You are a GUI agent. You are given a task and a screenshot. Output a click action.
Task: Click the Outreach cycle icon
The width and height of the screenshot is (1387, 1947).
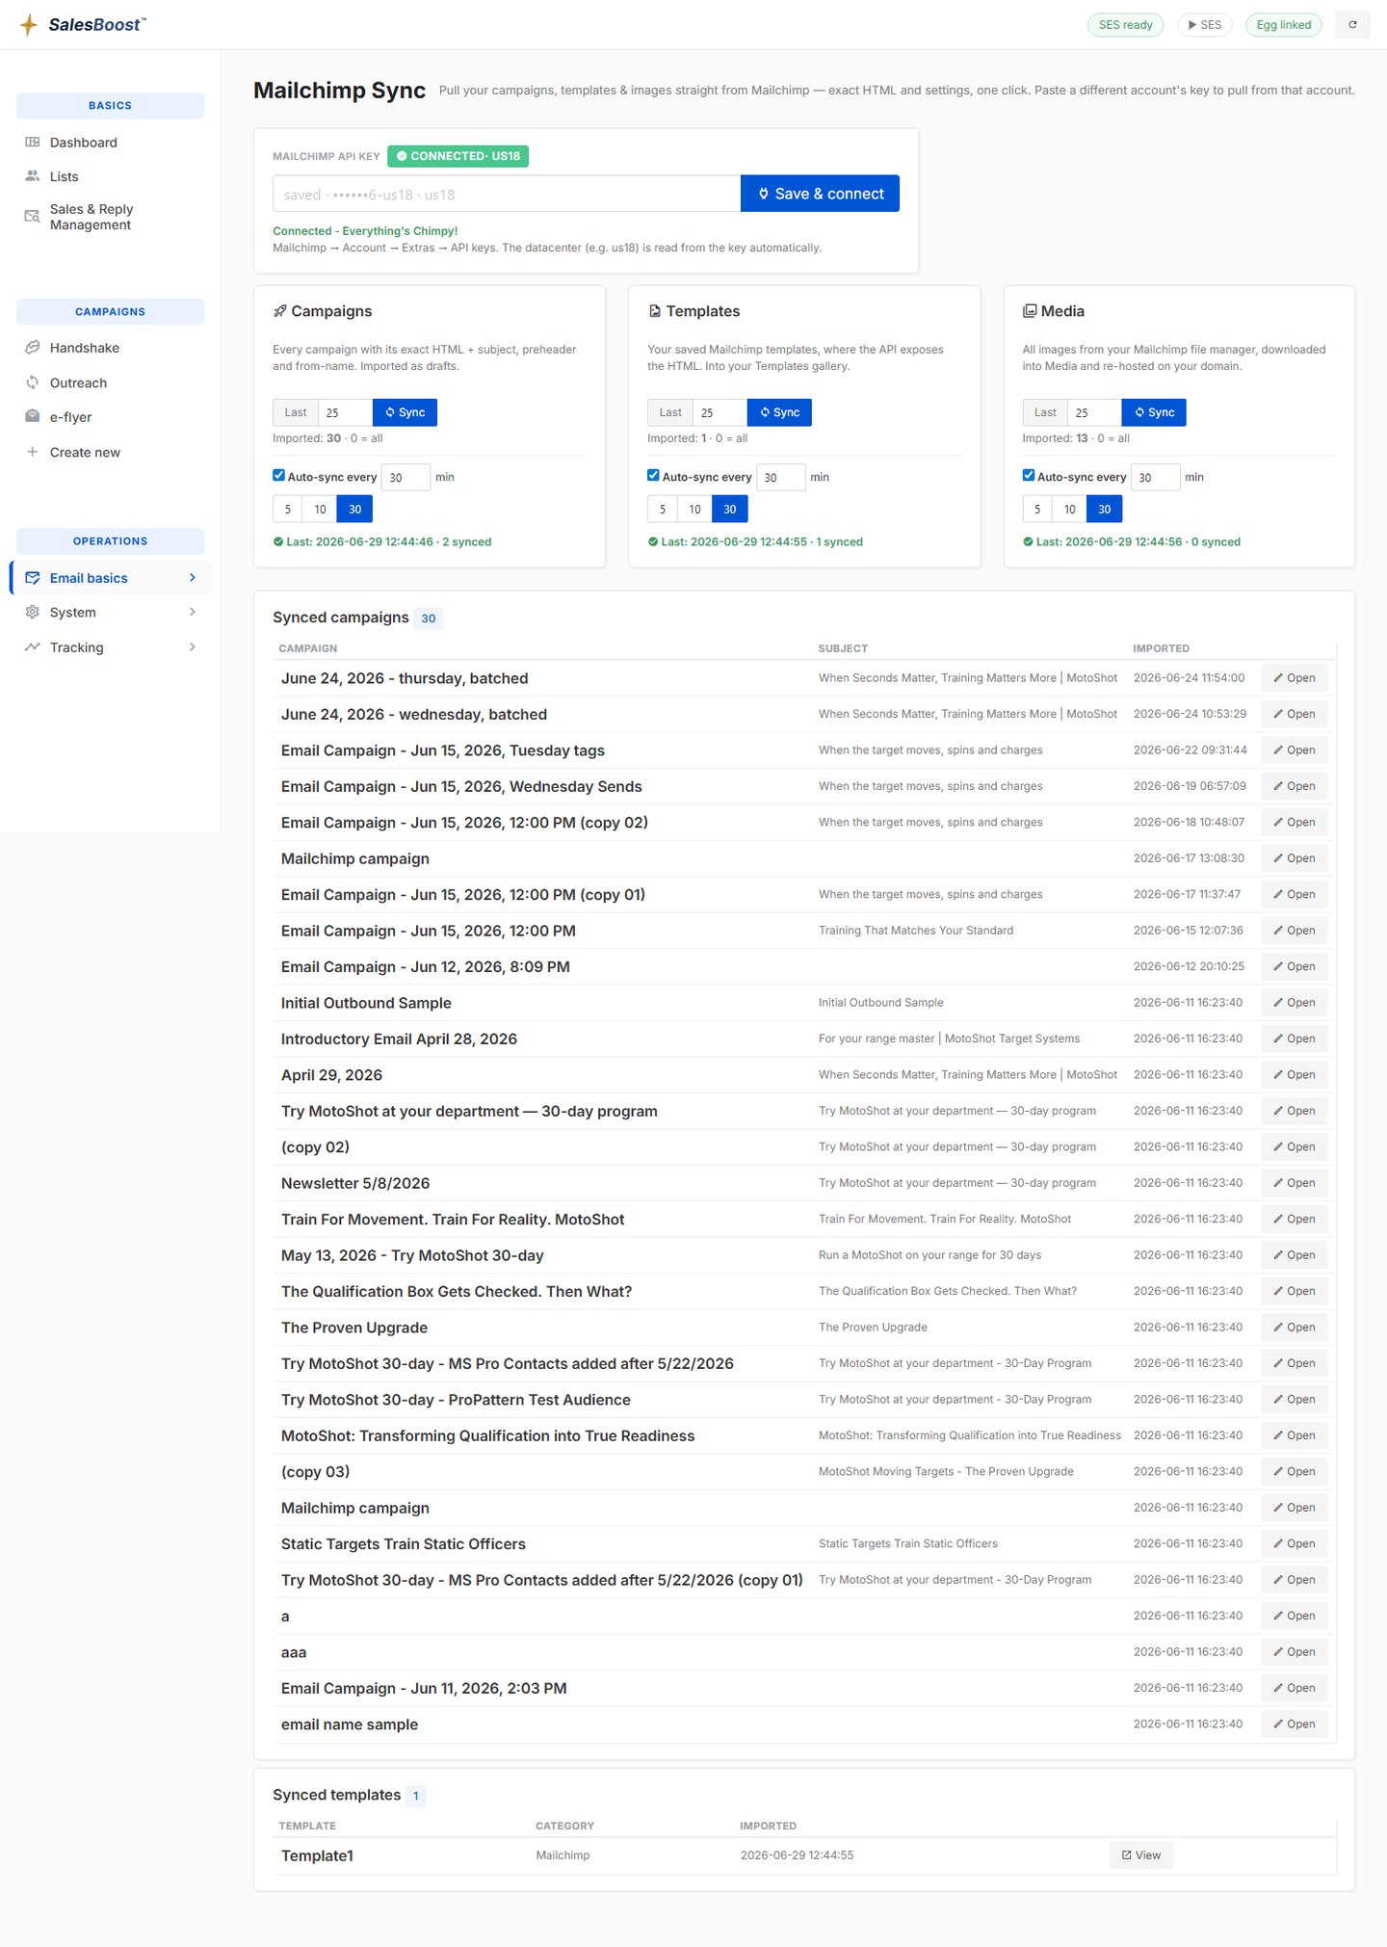[33, 382]
